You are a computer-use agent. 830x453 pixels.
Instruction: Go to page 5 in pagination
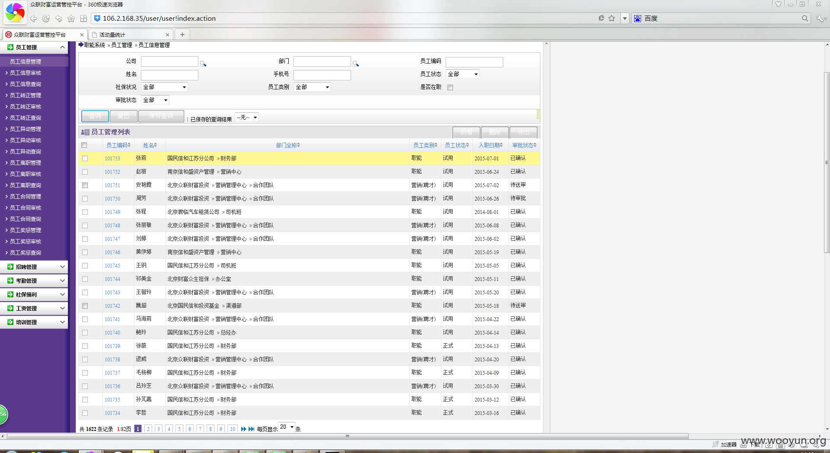pos(179,429)
